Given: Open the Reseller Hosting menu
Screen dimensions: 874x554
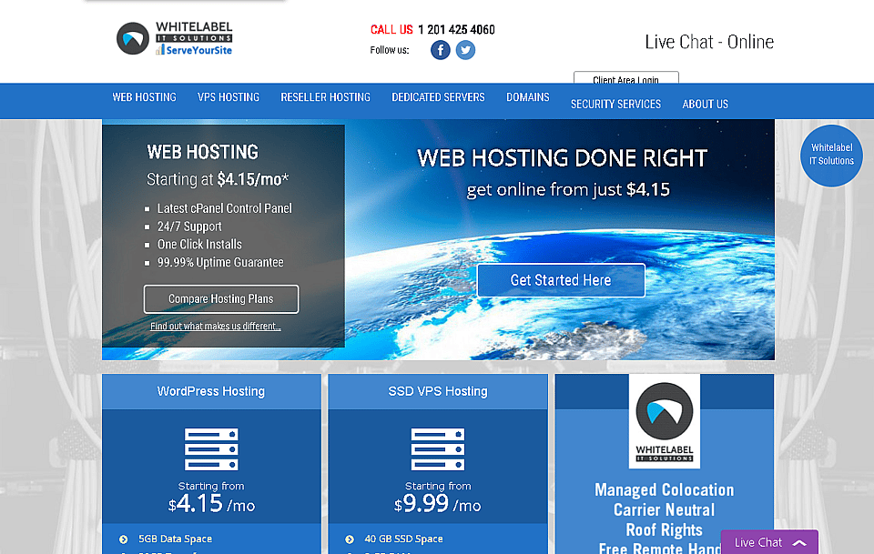Looking at the screenshot, I should click(x=326, y=97).
